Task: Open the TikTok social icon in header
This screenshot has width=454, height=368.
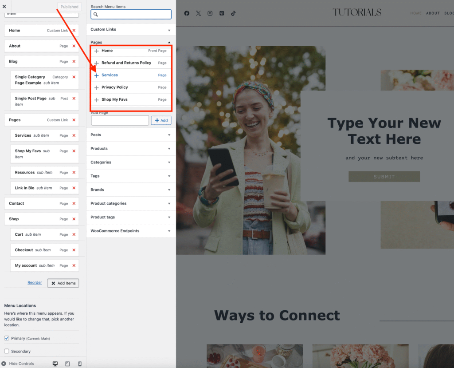Action: tap(233, 13)
